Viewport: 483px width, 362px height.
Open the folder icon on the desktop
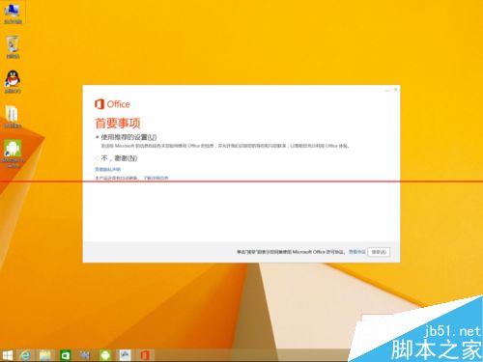click(x=13, y=117)
